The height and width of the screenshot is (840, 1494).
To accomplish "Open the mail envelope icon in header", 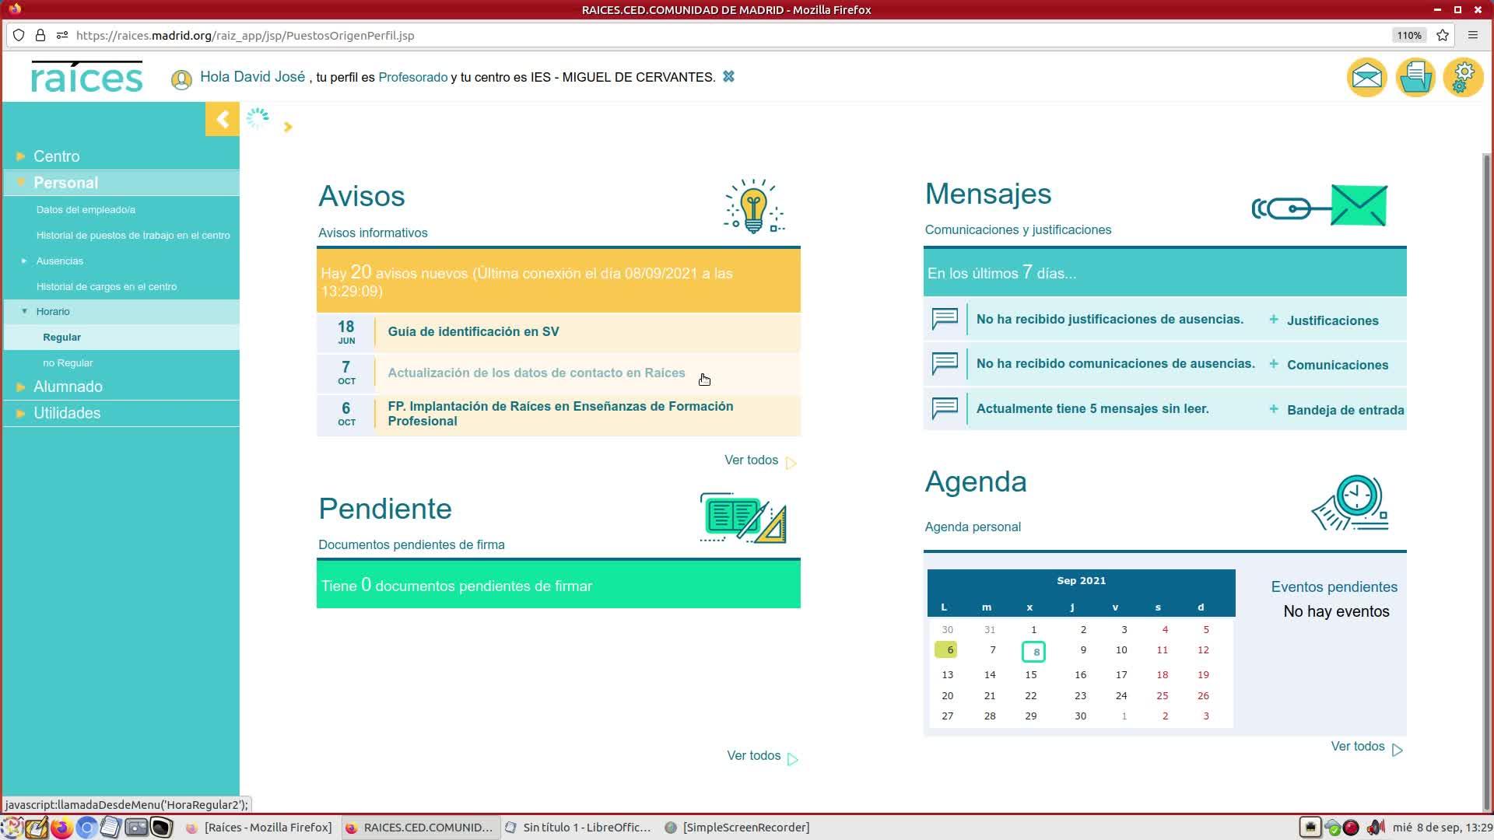I will [x=1366, y=77].
